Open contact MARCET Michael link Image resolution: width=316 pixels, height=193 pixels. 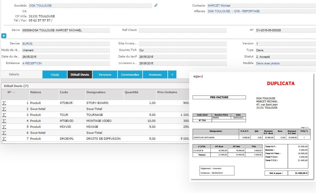click(219, 5)
